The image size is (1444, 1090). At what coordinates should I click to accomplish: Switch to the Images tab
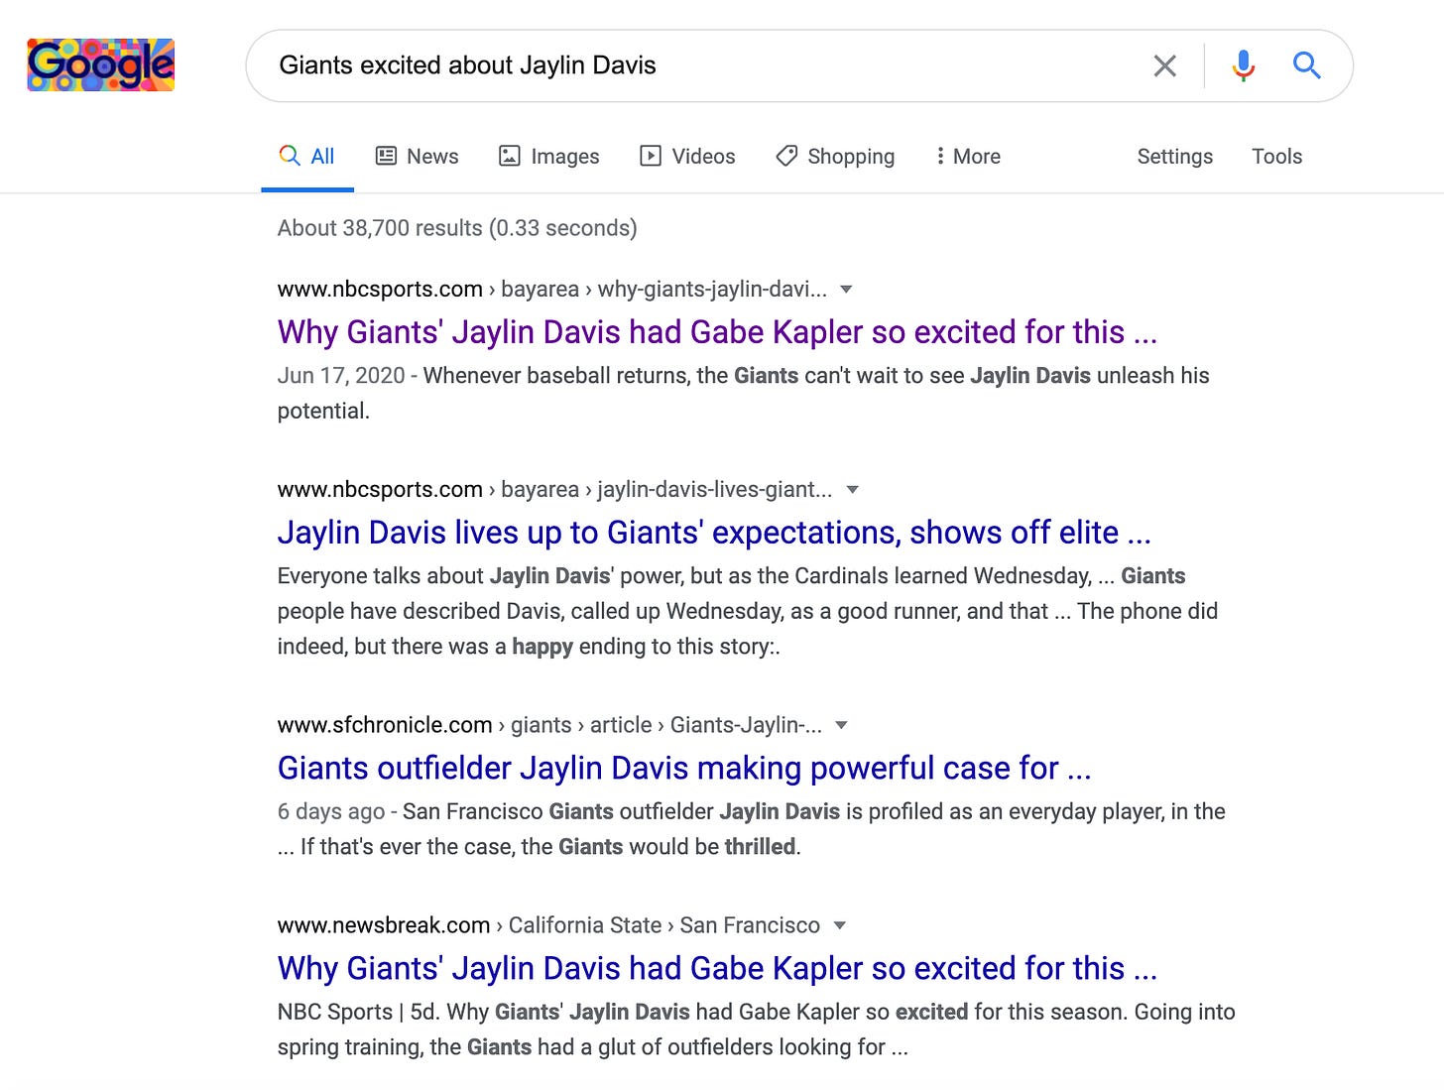(548, 157)
